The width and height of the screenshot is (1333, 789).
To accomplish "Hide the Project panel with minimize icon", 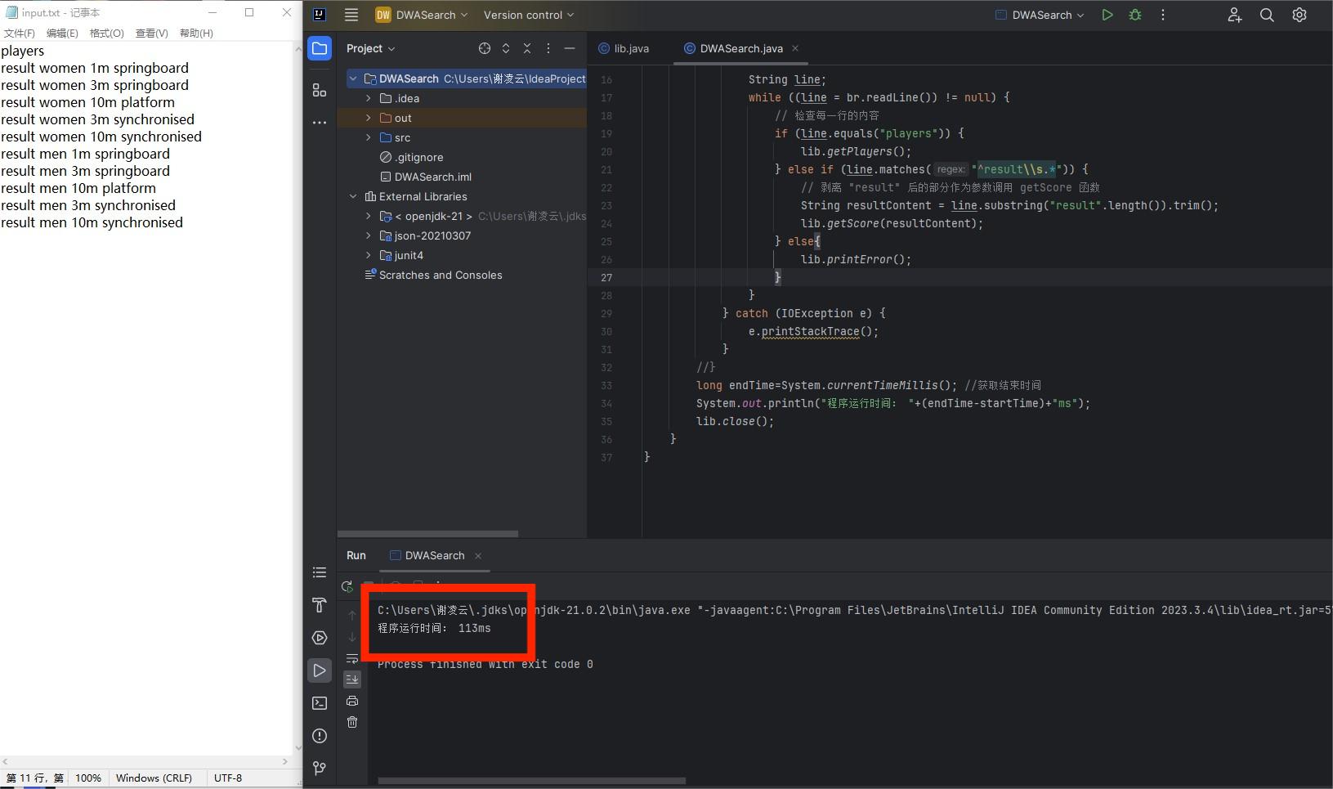I will point(570,48).
